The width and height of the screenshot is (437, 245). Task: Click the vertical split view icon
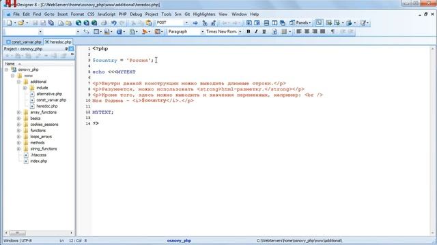click(274, 22)
